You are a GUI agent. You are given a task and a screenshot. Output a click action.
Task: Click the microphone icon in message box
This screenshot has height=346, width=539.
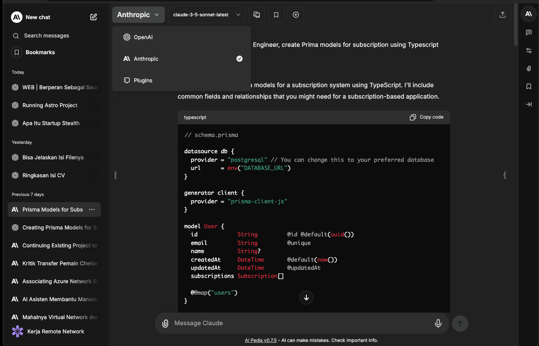(438, 324)
